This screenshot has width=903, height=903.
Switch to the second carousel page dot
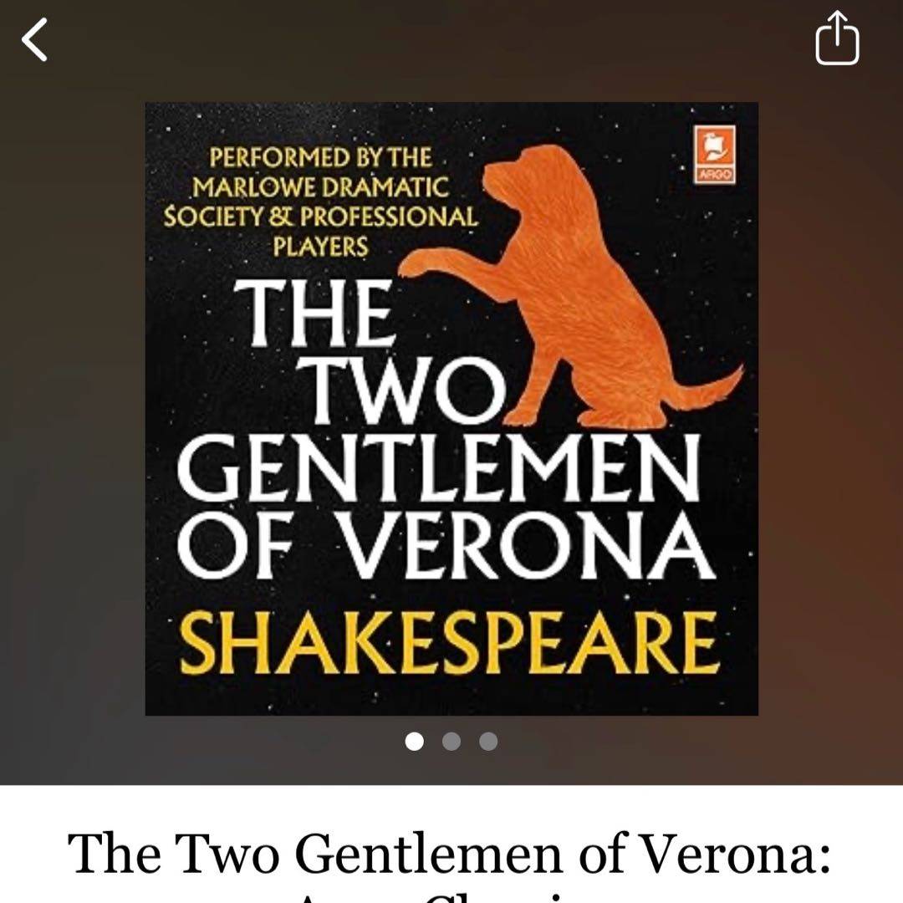coord(451,741)
